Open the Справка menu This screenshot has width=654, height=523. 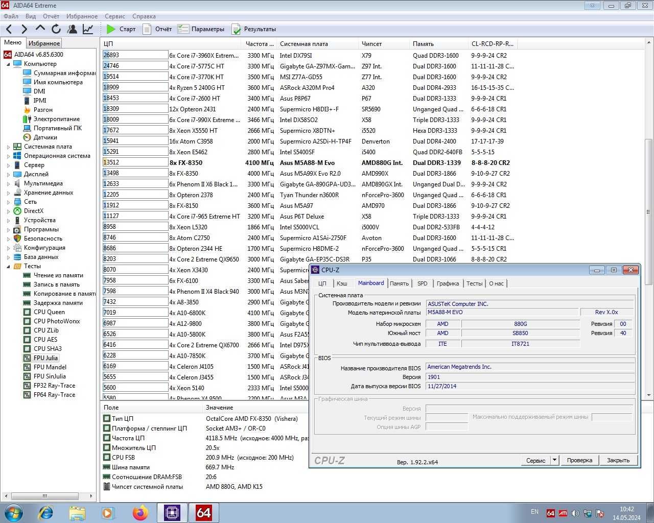tap(144, 16)
